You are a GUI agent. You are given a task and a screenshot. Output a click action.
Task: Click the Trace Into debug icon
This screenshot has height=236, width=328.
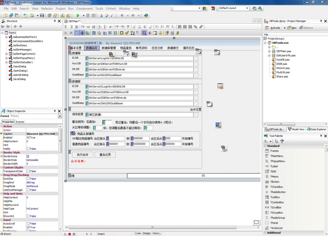coord(101,15)
